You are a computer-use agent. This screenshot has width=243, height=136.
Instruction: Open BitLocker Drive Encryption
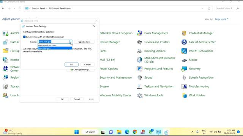(x=116, y=33)
